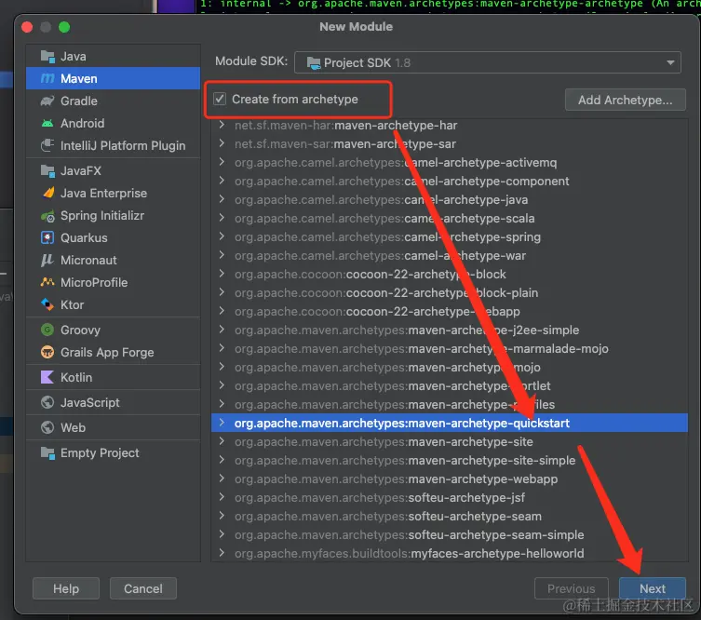Click the Add Archetype... button
Image resolution: width=701 pixels, height=620 pixels.
(x=625, y=100)
